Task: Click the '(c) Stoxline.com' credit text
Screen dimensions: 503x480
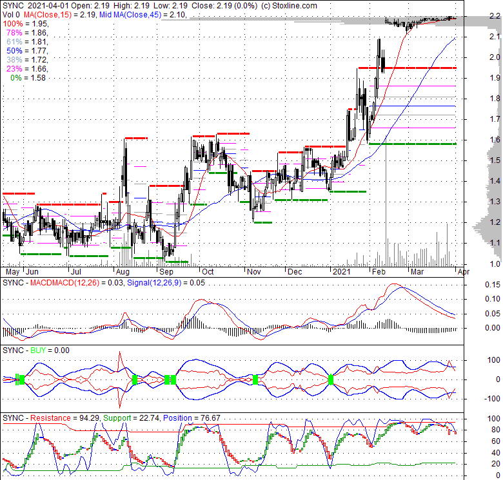Action: pyautogui.click(x=289, y=5)
